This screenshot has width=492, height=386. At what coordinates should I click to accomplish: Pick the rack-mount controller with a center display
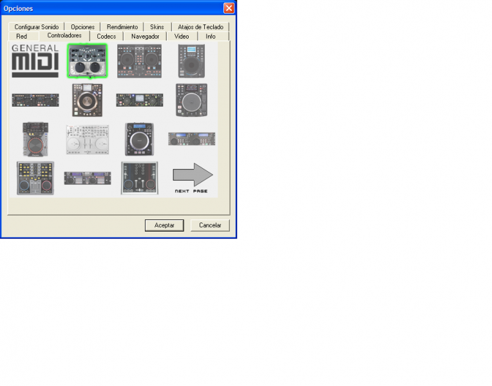tap(139, 100)
